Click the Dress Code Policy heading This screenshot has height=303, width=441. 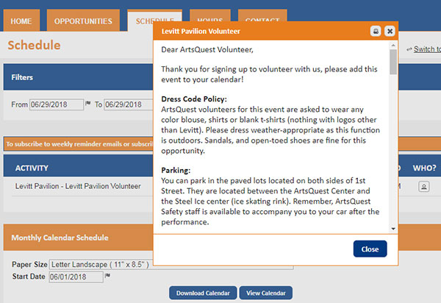(x=194, y=99)
